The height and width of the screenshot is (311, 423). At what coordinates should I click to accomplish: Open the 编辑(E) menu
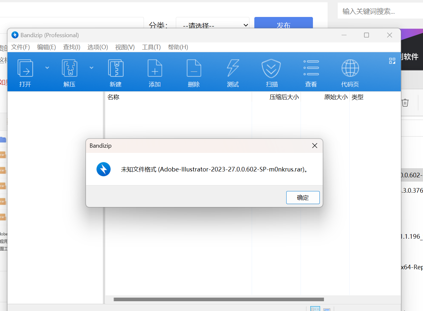click(x=47, y=47)
